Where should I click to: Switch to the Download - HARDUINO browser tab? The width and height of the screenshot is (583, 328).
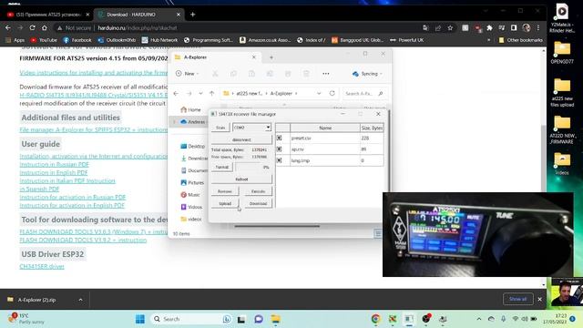[x=138, y=15]
